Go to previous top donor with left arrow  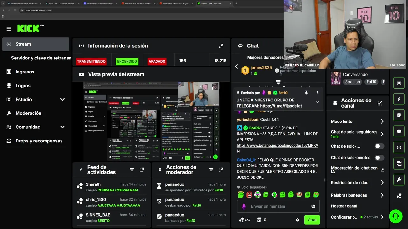coord(236,66)
